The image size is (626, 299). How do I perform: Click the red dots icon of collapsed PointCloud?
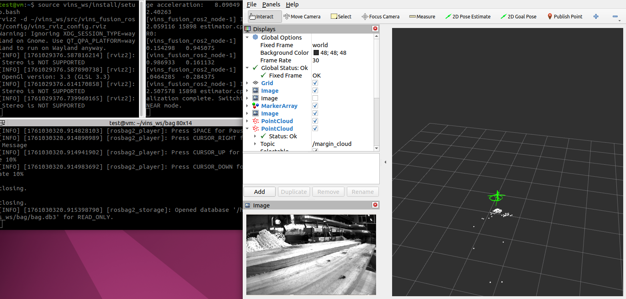(256, 121)
